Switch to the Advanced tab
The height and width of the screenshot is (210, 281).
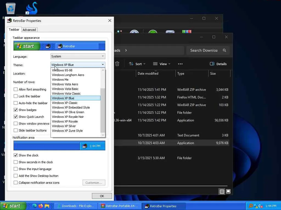[x=29, y=30]
